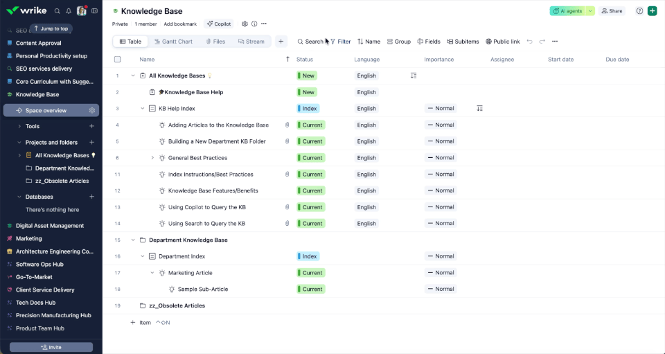This screenshot has height=354, width=665.
Task: Change New status of Knowledge Base Help
Action: [307, 92]
